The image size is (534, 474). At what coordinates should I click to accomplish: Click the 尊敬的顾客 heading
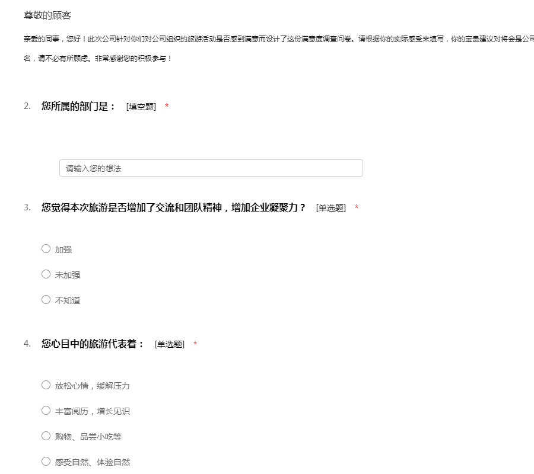coord(47,15)
